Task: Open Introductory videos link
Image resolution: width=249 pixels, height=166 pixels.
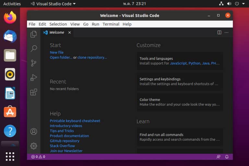Action: tap(66, 126)
